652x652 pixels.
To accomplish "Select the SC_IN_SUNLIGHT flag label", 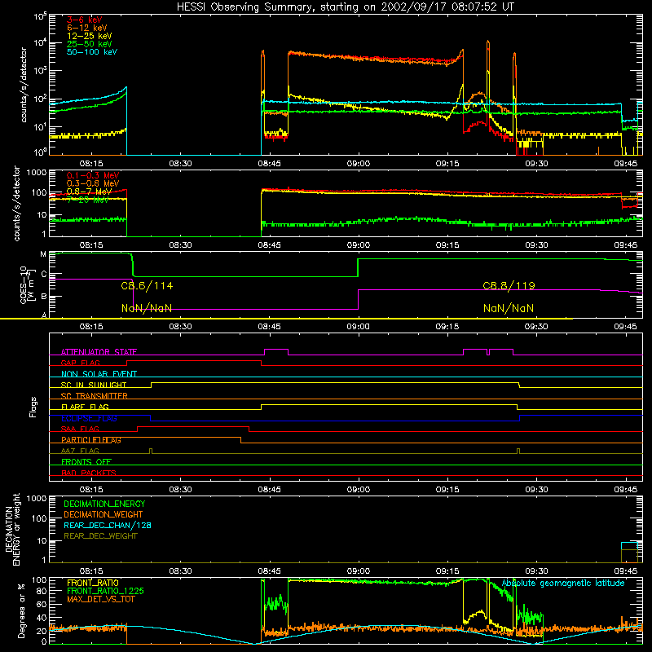I will click(94, 385).
